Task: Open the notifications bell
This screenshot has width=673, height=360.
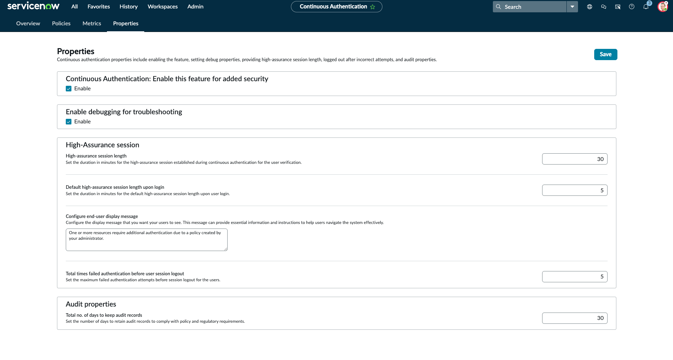Action: (x=646, y=7)
